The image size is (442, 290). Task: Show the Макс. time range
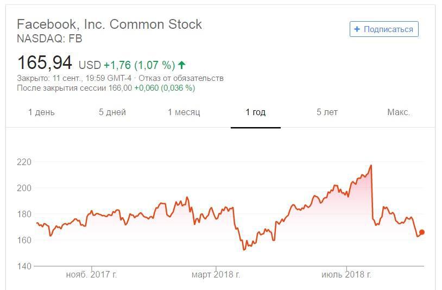(399, 112)
